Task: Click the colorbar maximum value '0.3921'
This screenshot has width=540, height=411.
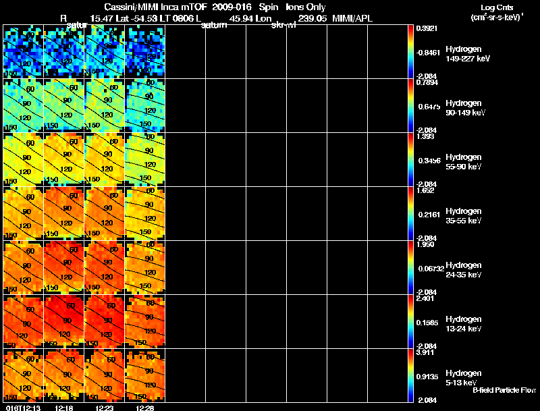Action: tap(427, 28)
